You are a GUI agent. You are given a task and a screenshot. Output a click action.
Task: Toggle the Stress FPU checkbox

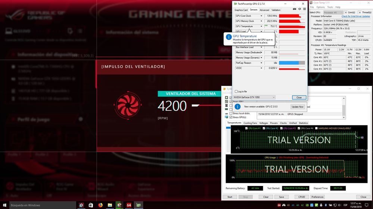pyautogui.click(x=231, y=102)
